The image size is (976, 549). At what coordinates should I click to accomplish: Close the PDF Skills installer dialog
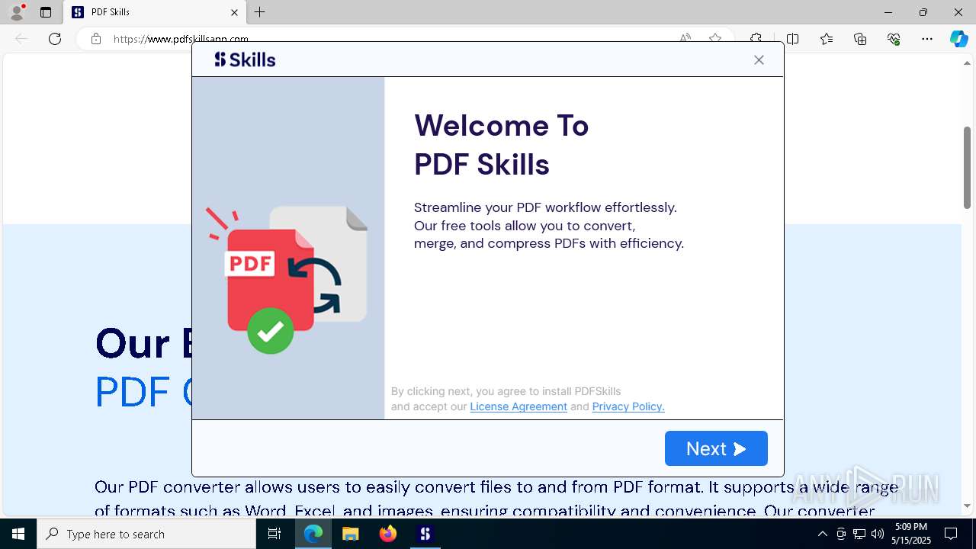(x=759, y=60)
